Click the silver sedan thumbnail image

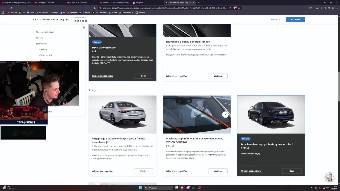[x=122, y=115]
